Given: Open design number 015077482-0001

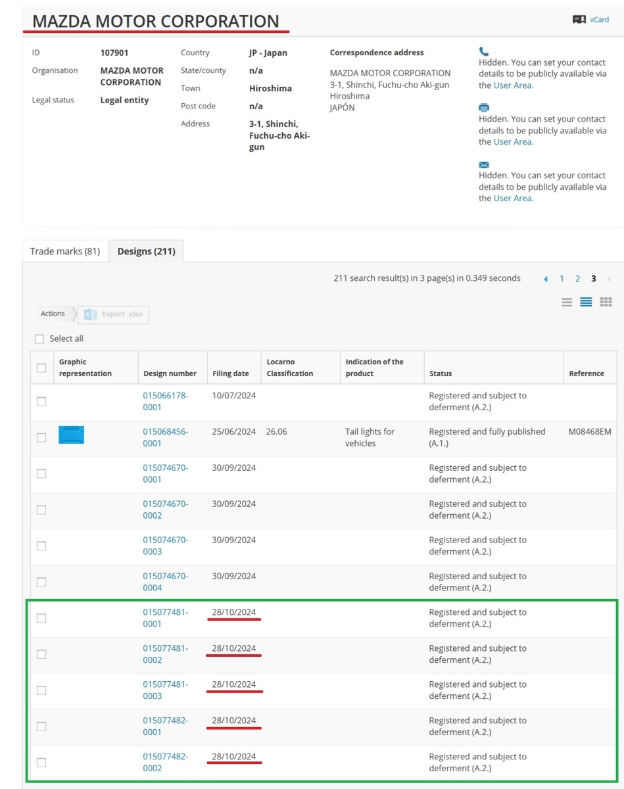Looking at the screenshot, I should pos(165,727).
